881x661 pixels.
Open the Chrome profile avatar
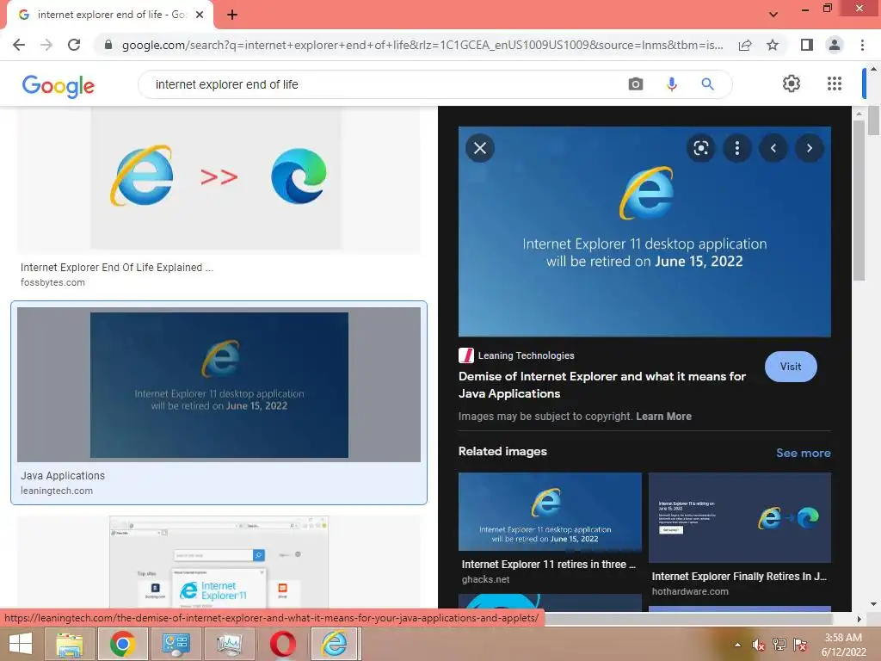(835, 45)
